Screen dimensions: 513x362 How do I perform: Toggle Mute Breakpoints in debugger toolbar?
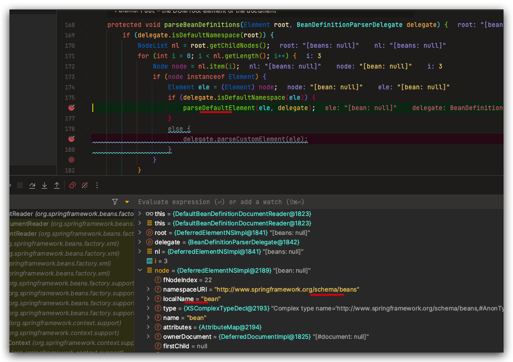pos(85,186)
